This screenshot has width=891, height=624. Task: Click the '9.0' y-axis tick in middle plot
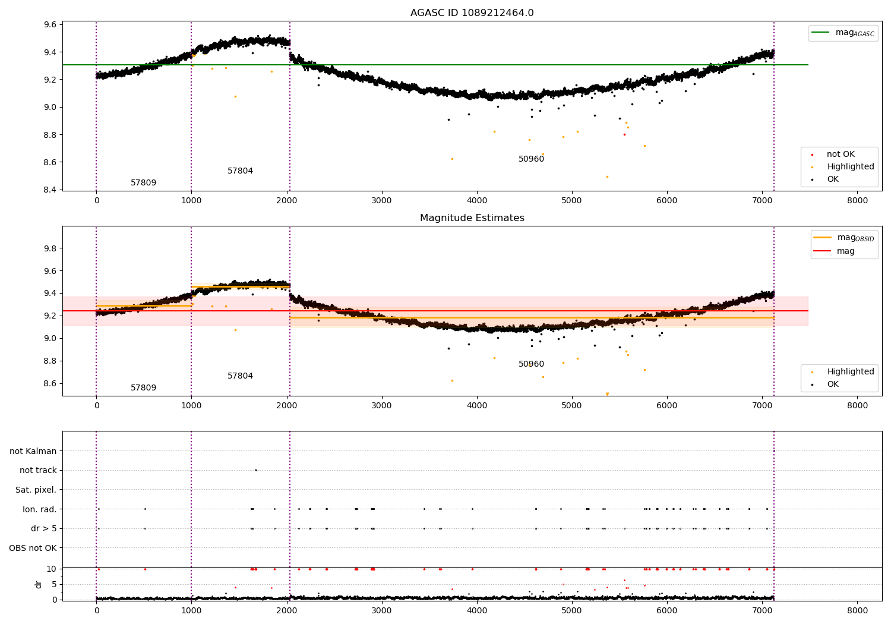tap(50, 339)
